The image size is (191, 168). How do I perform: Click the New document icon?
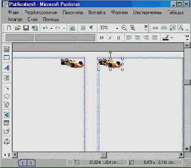[x=9, y=28]
